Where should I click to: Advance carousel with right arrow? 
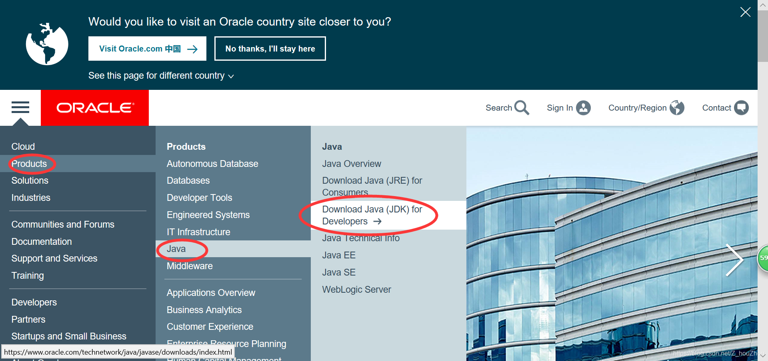click(735, 260)
